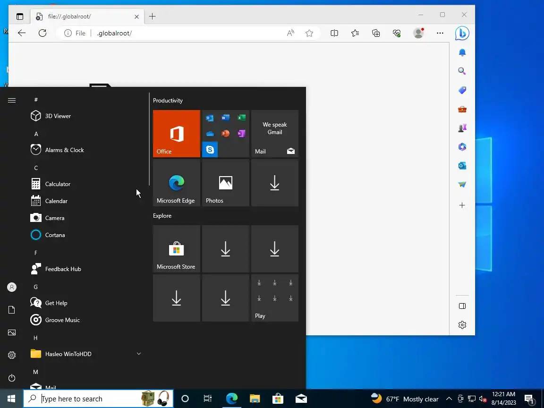The image size is (544, 408).
Task: Open Edge sidebar settings gear
Action: click(x=462, y=325)
